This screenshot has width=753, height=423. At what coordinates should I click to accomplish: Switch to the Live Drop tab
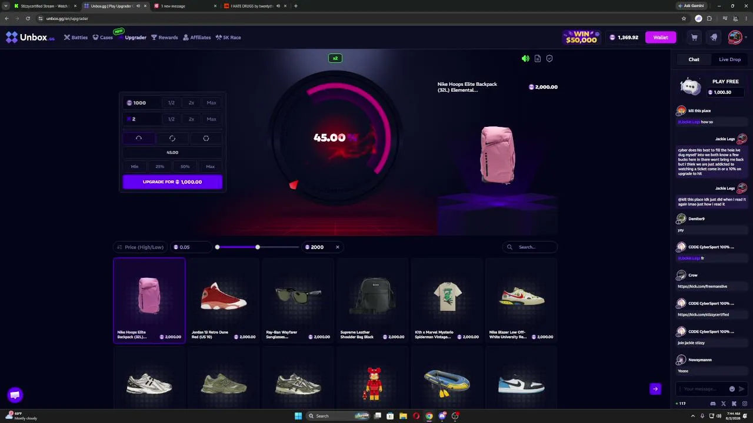[729, 59]
